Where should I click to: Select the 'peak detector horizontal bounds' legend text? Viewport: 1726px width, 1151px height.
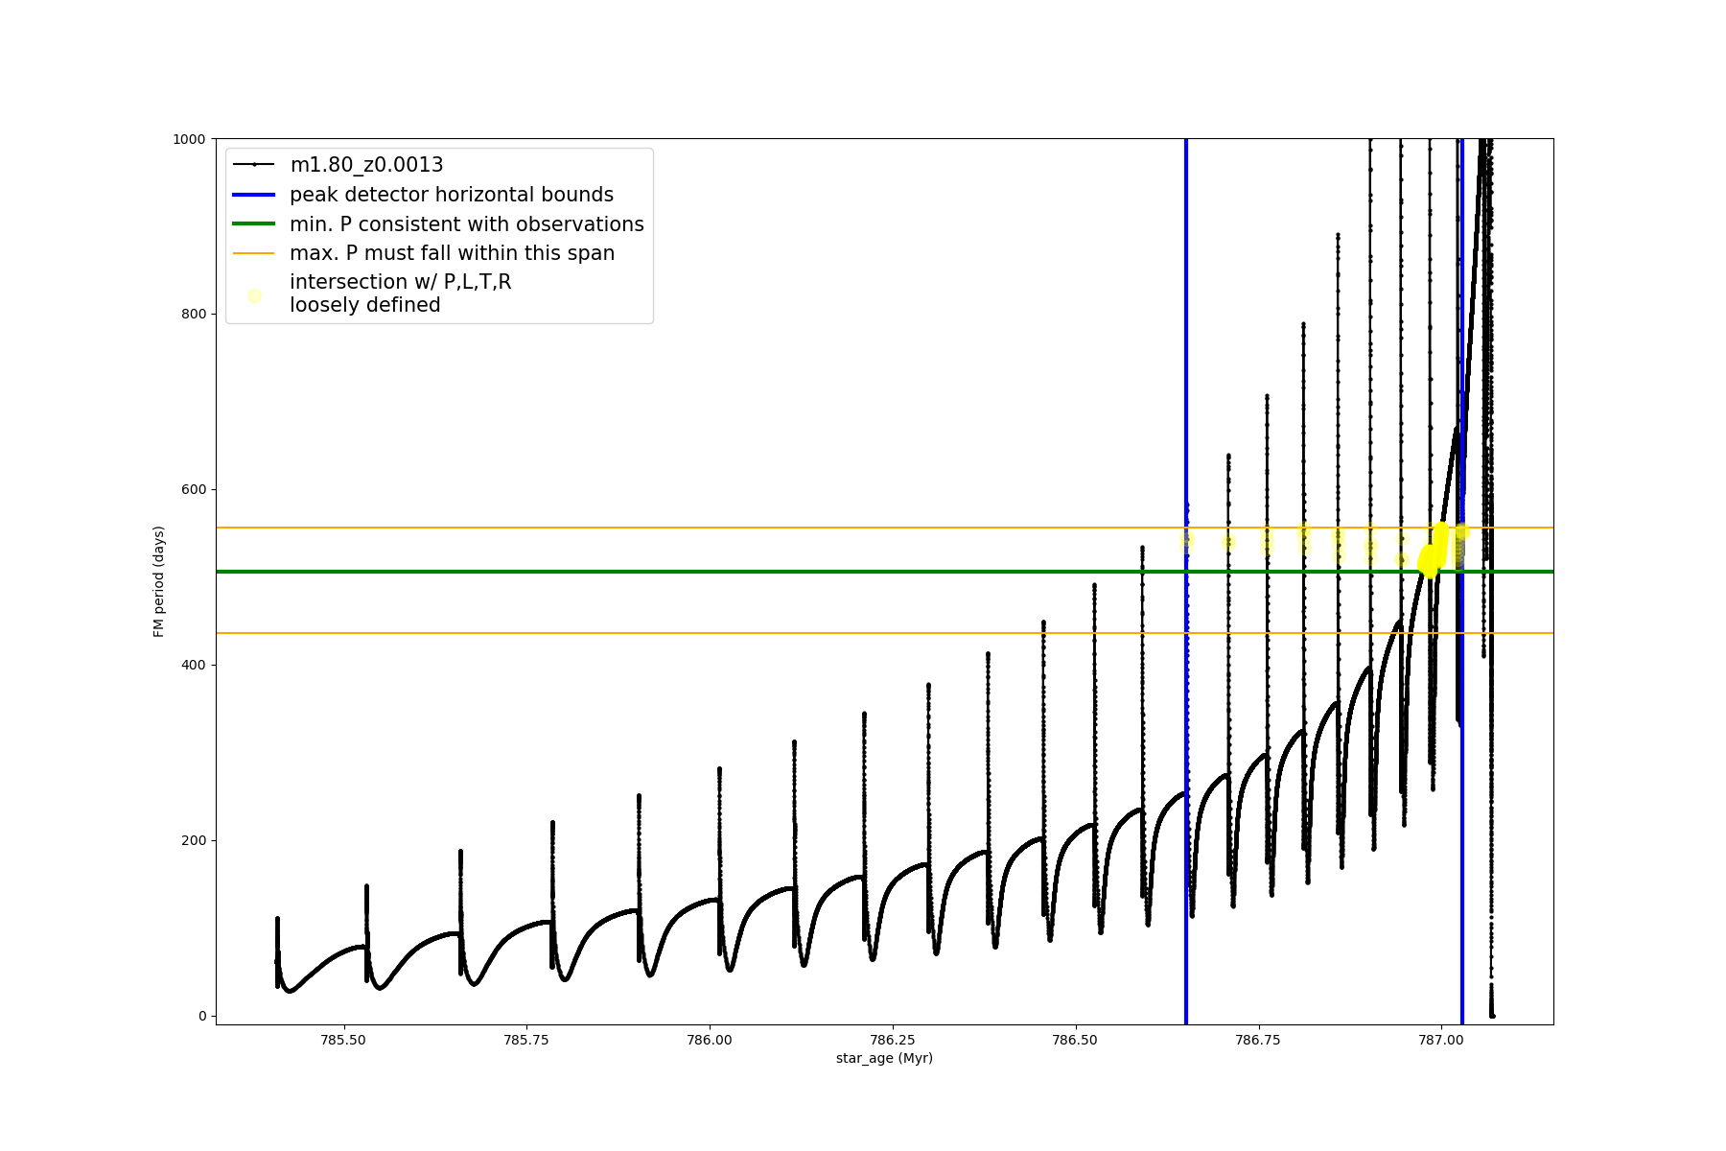(451, 195)
